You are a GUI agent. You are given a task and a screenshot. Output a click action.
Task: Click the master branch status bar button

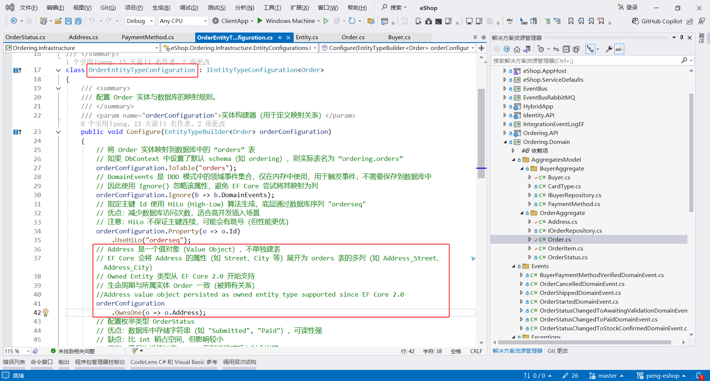point(606,376)
